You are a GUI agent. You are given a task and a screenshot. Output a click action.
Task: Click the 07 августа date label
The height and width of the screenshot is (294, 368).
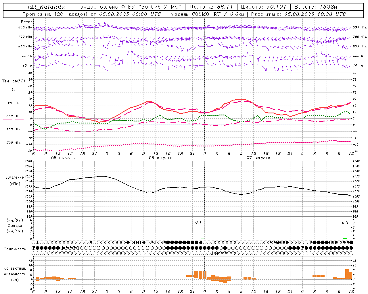pos(258,158)
